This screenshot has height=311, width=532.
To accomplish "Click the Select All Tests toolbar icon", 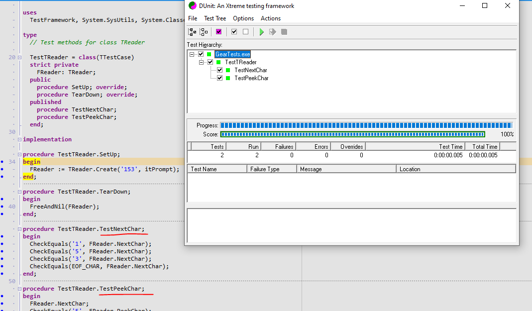I will (x=192, y=32).
